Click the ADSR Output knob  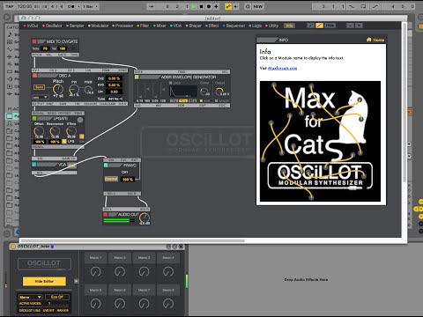tap(219, 92)
